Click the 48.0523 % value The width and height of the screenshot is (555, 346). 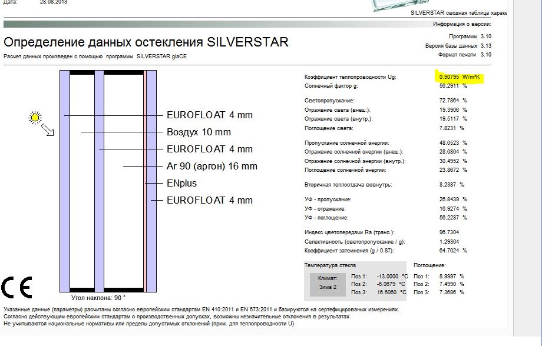tap(453, 143)
